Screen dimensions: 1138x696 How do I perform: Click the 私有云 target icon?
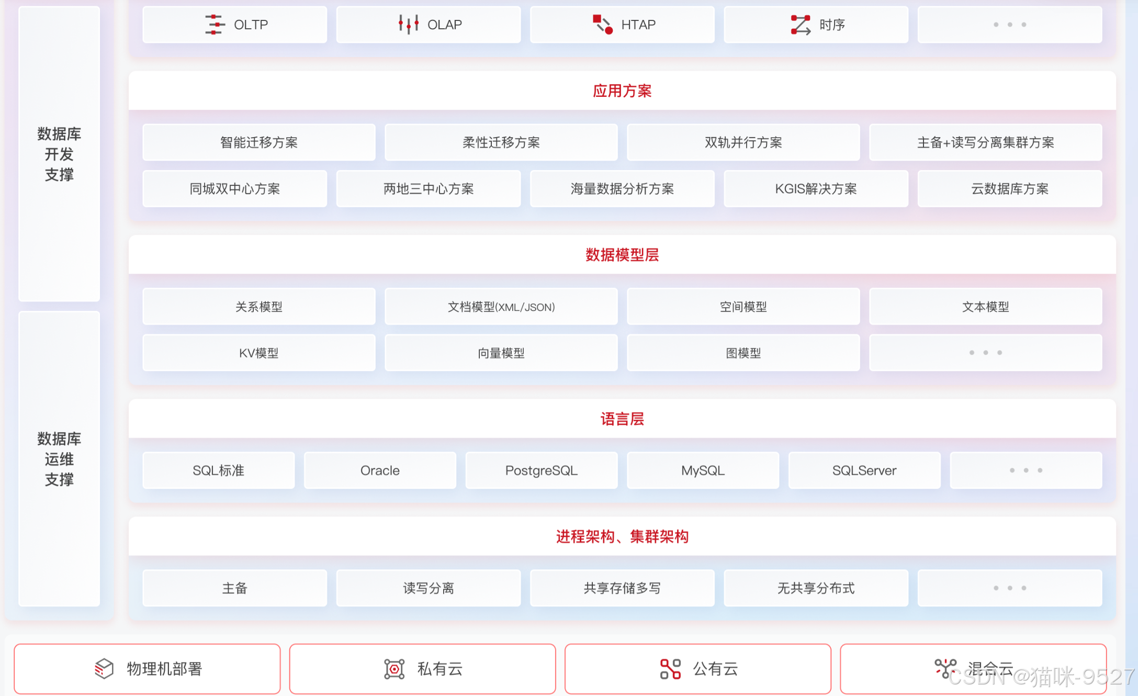click(x=394, y=669)
